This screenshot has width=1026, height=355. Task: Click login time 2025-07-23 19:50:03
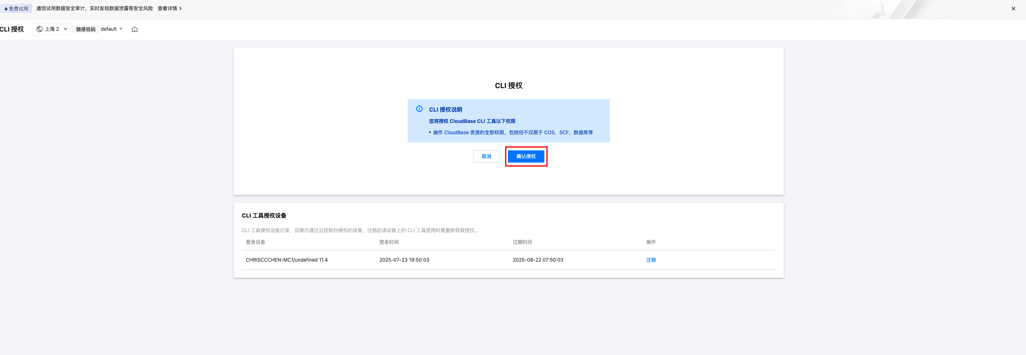coord(404,260)
